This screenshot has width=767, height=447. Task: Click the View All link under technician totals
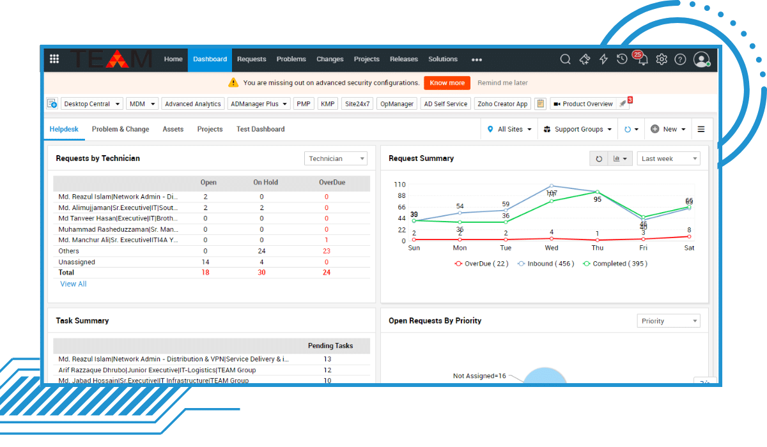point(73,284)
